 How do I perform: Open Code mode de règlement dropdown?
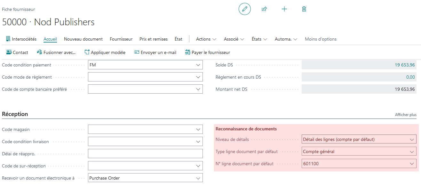tap(198, 77)
